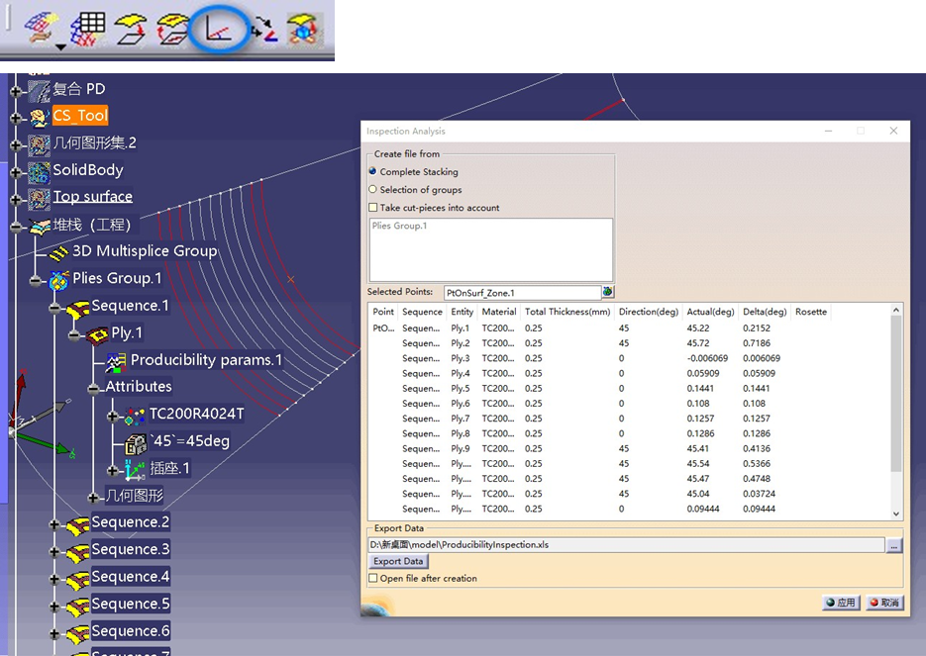926x656 pixels.
Task: Click the export file path field
Action: coord(627,545)
